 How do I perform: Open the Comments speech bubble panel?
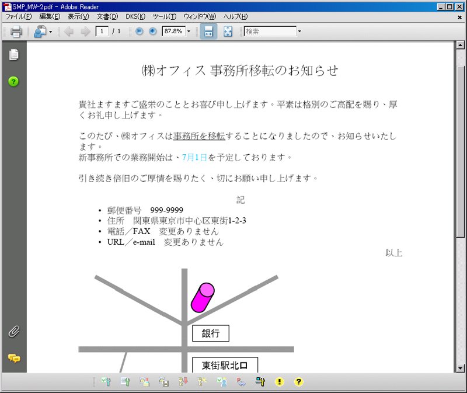pos(14,358)
